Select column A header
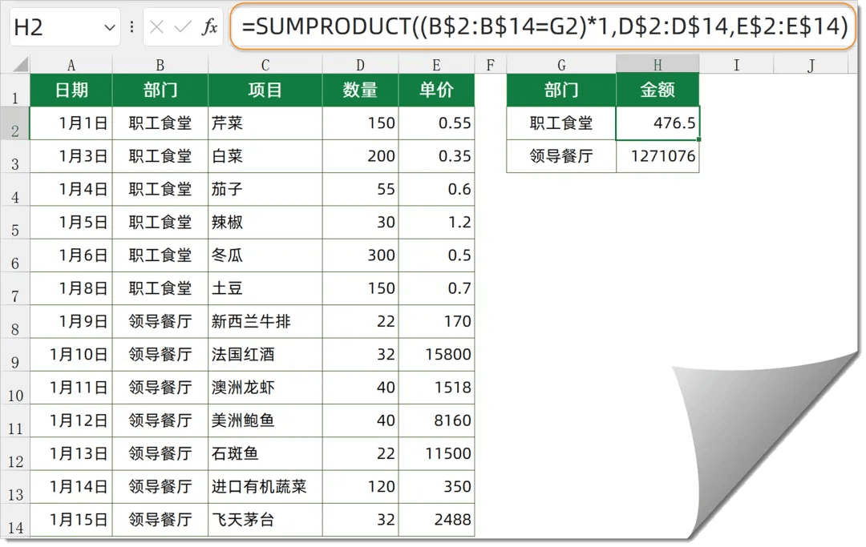 point(71,65)
